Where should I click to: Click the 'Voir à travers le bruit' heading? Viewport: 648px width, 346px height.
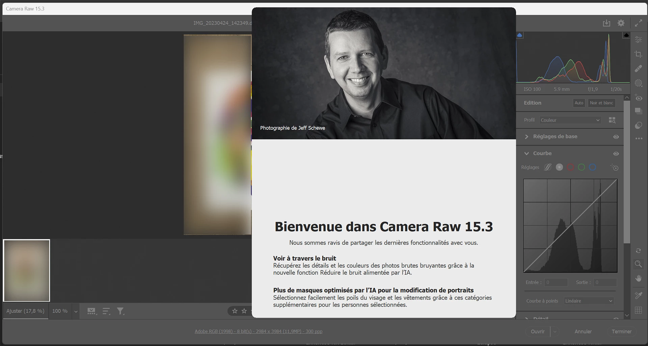[x=304, y=258]
